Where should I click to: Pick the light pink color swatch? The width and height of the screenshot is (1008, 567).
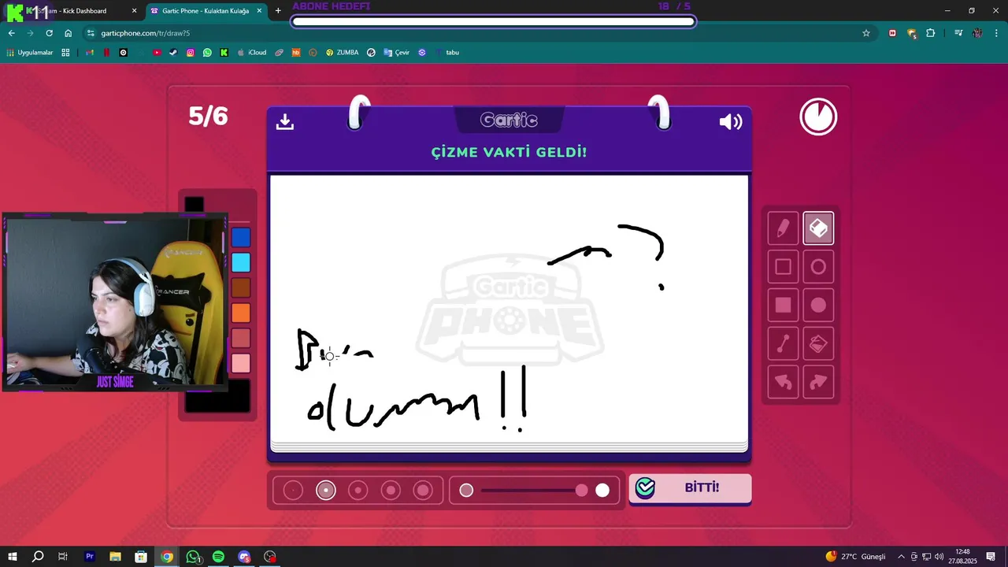pos(241,363)
